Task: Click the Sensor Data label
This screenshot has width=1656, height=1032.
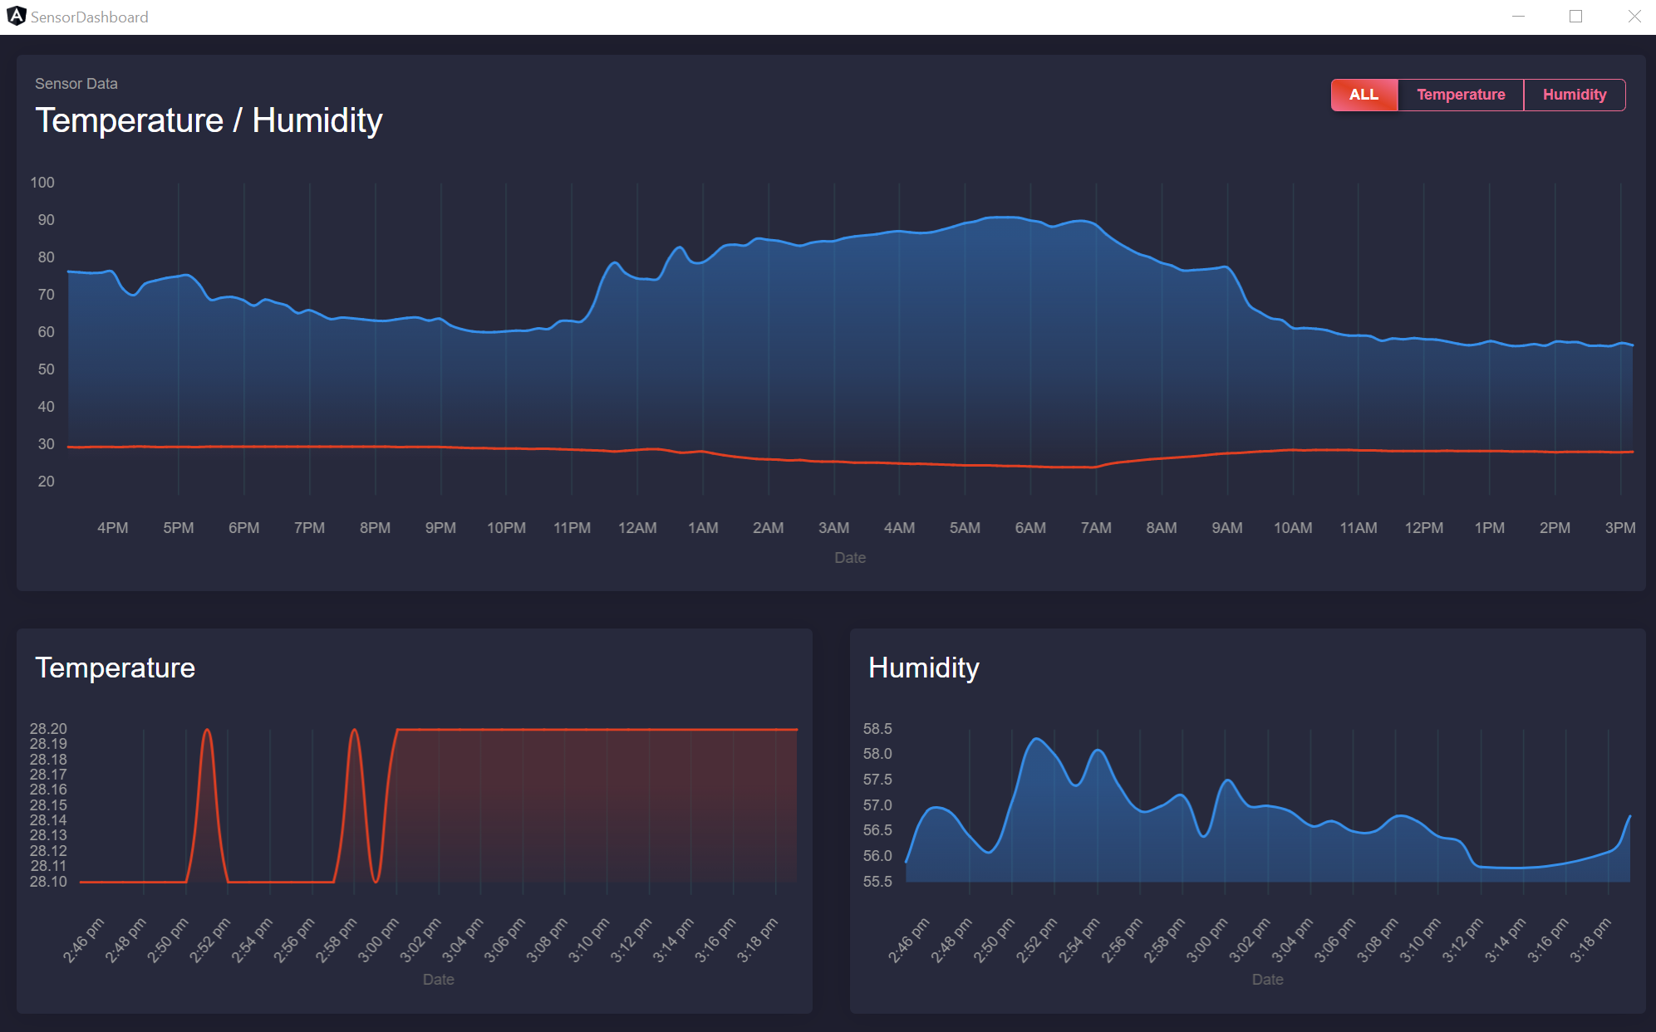Action: (76, 83)
